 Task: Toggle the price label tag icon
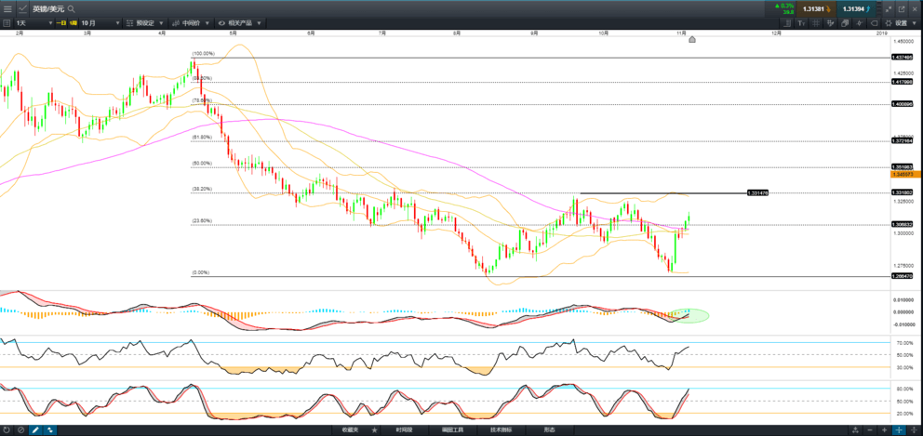click(x=874, y=23)
